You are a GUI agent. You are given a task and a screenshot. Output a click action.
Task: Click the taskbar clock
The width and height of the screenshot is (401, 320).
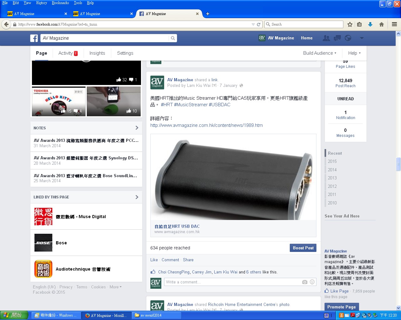[388, 315]
